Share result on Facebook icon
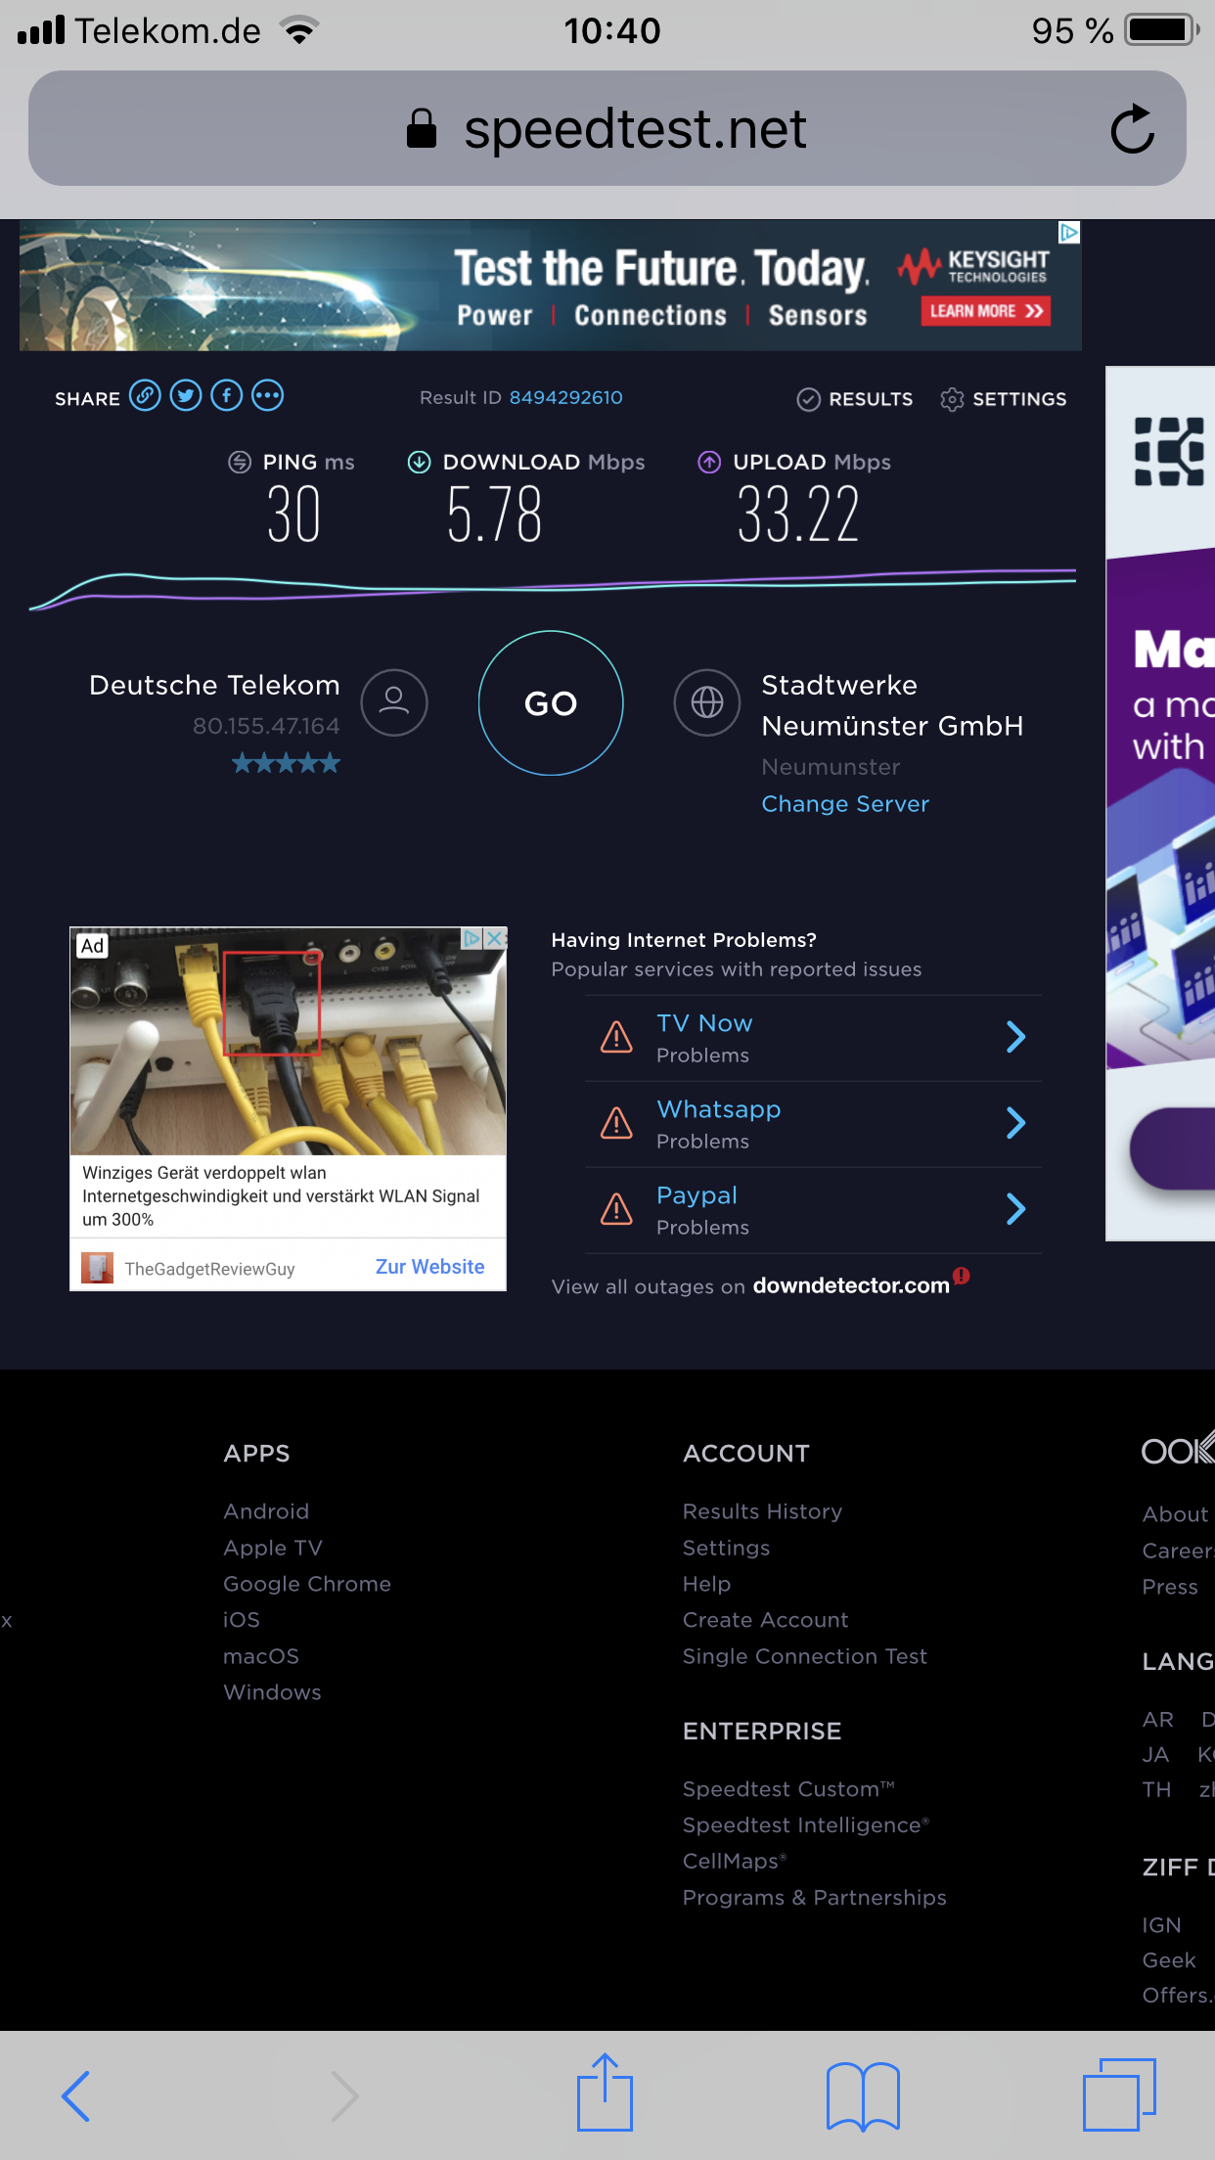Screen dimensions: 1215x2160 227,396
